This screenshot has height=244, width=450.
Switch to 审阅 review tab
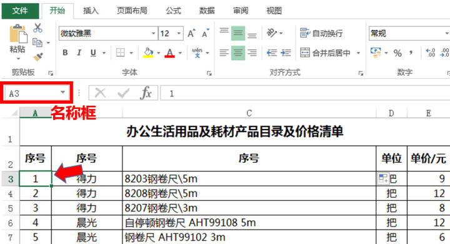tap(241, 11)
